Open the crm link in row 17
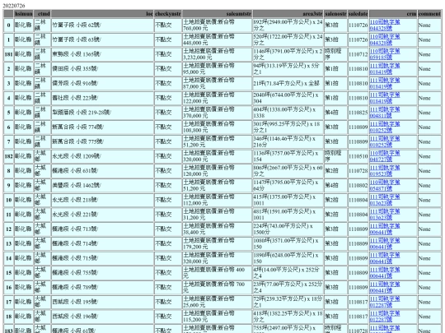This screenshot has height=333, width=445. [385, 302]
